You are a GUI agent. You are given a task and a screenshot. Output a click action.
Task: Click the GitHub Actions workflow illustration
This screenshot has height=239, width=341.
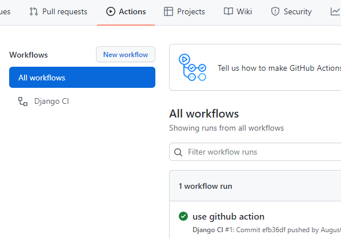[192, 67]
